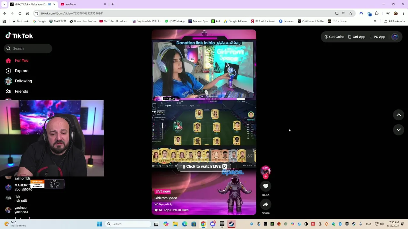The width and height of the screenshot is (408, 229).
Task: Click the Windows taskbar search box
Action: [x=128, y=224]
